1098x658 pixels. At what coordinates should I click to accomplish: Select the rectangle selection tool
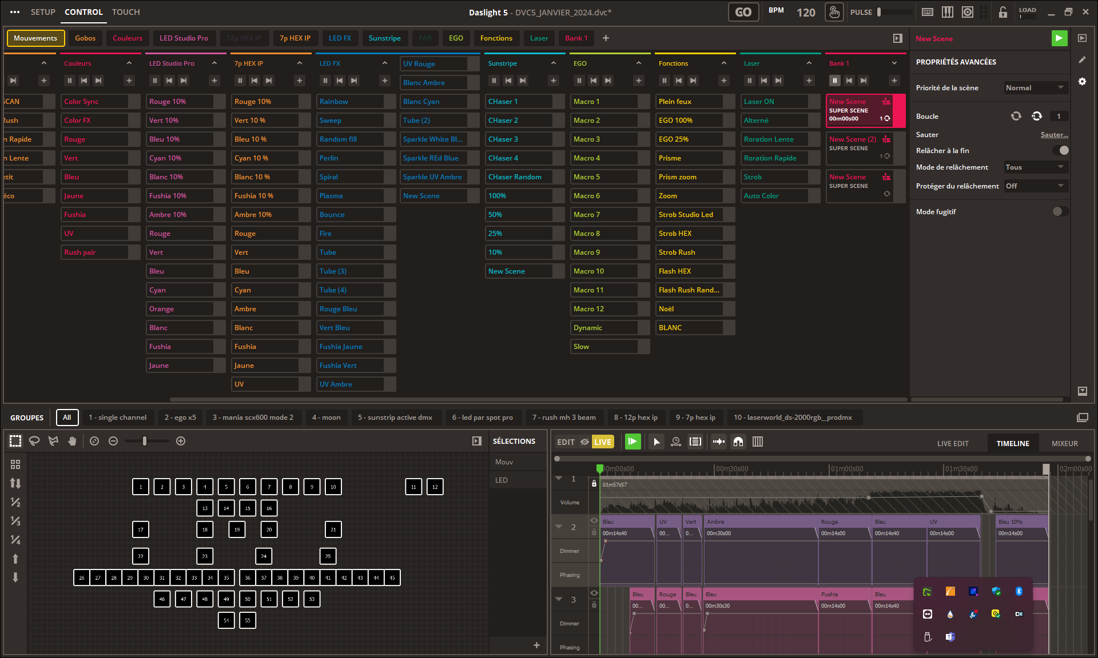(x=15, y=441)
